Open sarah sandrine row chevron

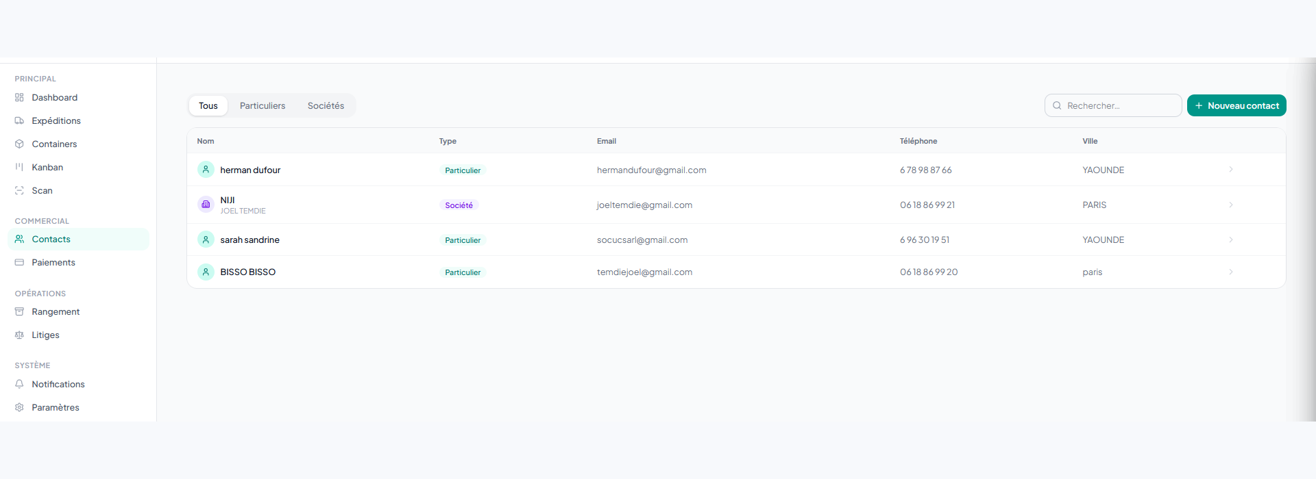tap(1231, 239)
